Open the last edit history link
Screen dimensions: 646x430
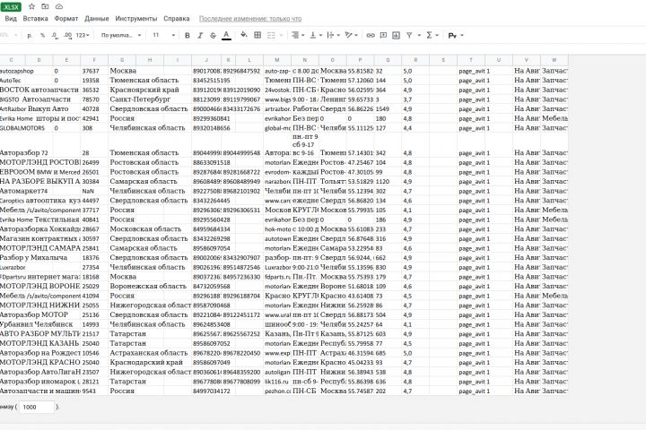pos(250,19)
